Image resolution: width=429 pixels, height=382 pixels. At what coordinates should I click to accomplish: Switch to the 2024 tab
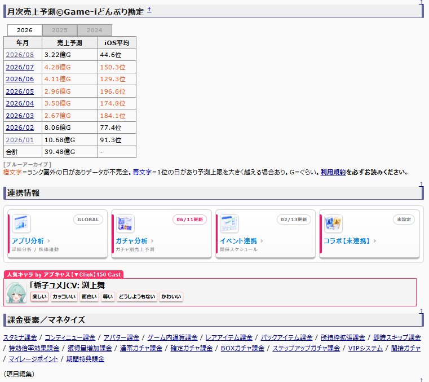[95, 30]
